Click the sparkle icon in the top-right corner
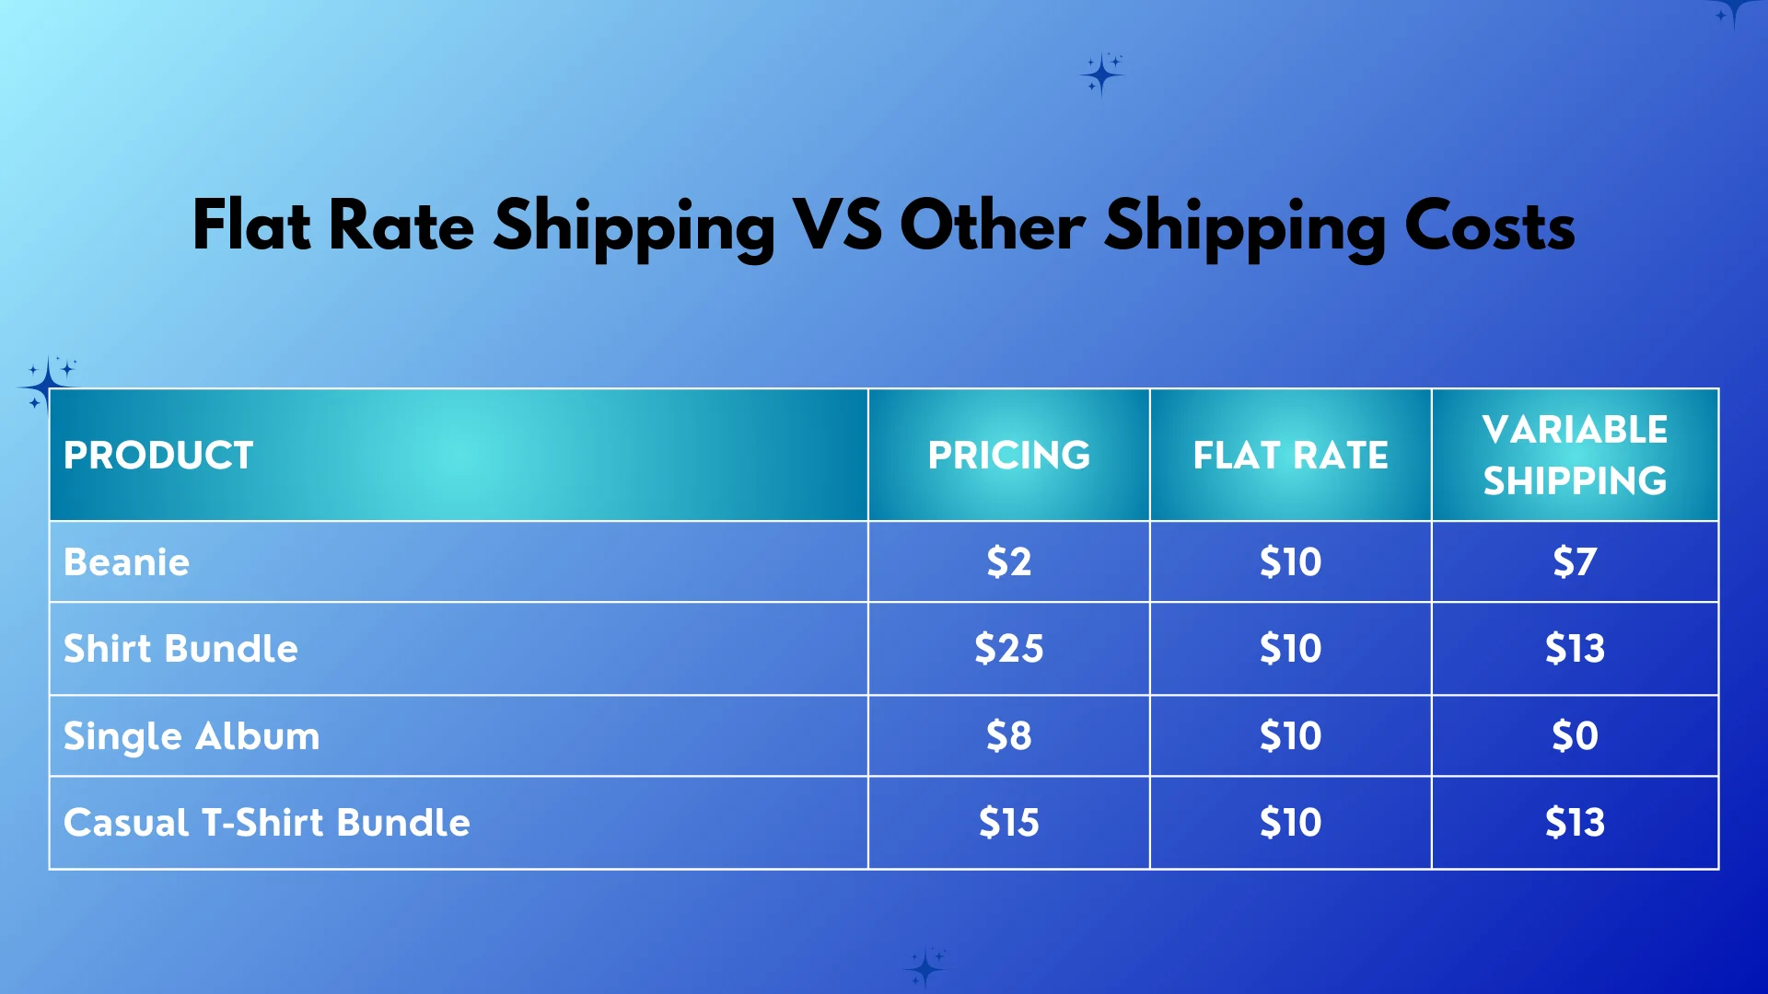 click(1732, 13)
